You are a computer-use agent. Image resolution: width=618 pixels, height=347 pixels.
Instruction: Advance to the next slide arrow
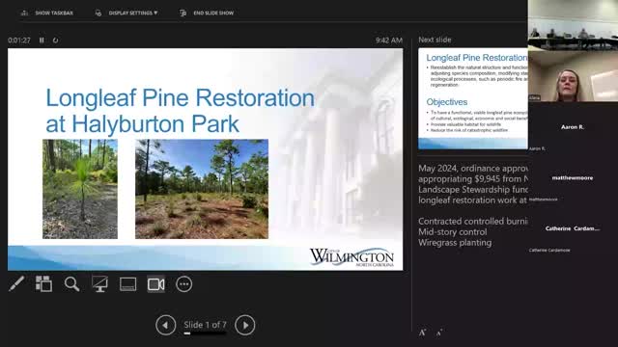point(244,326)
